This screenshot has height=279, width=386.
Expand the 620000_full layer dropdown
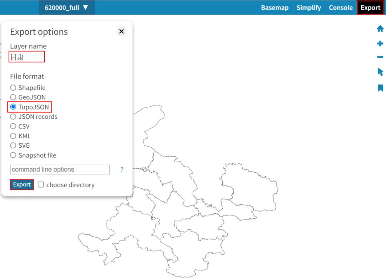click(66, 7)
